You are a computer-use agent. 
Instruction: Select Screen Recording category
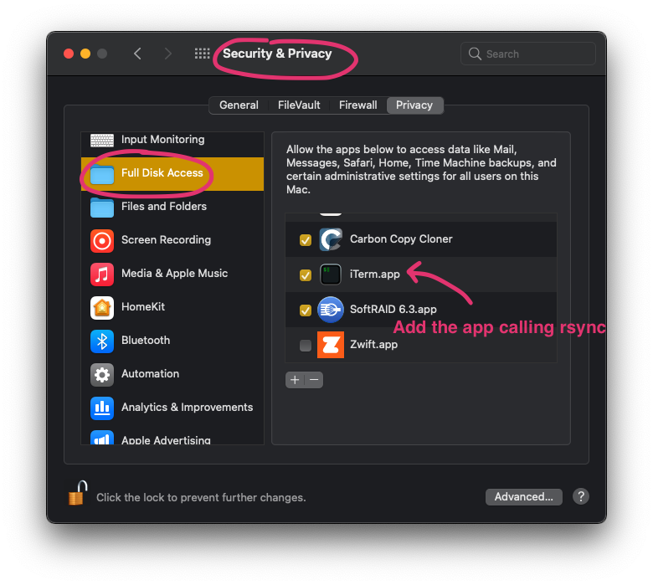click(172, 241)
